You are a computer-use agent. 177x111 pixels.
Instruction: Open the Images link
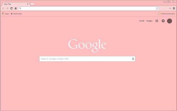tap(149, 21)
